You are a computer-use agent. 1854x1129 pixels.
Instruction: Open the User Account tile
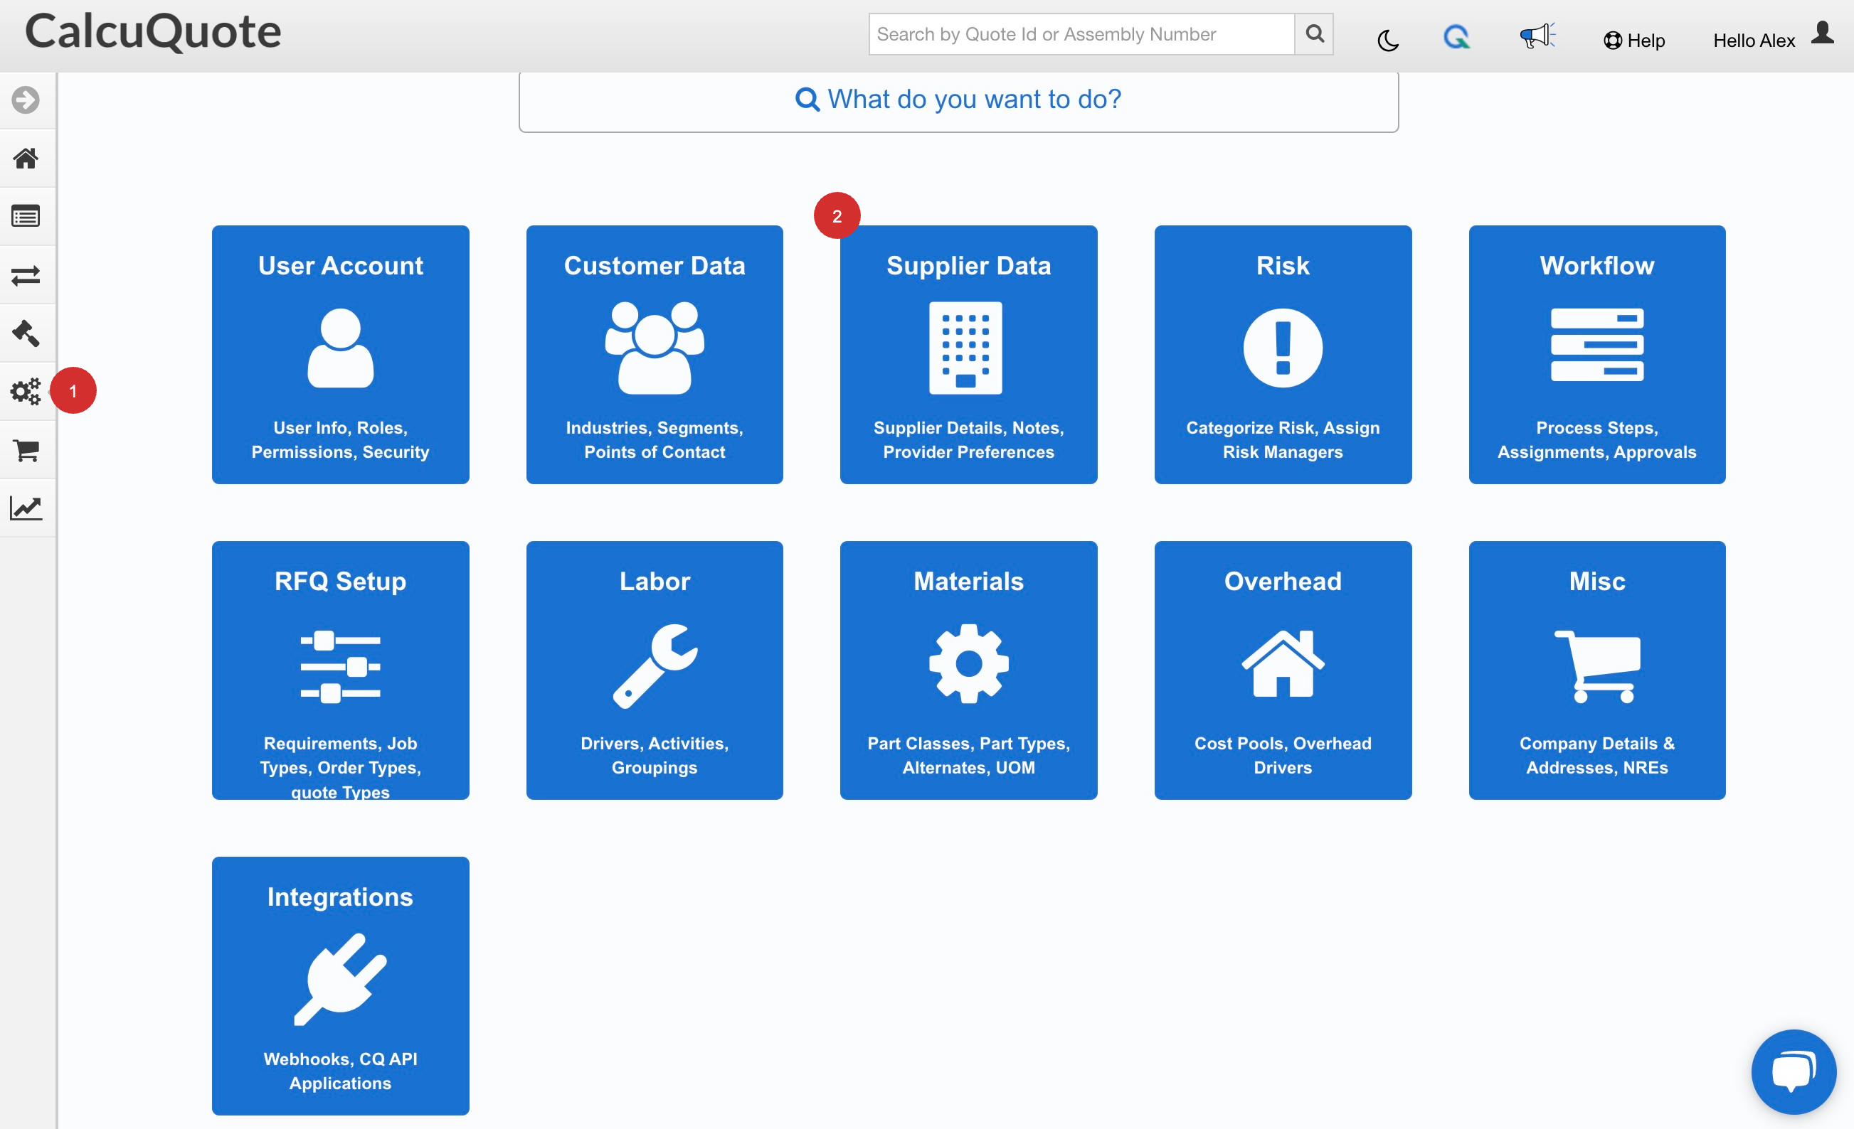(340, 354)
